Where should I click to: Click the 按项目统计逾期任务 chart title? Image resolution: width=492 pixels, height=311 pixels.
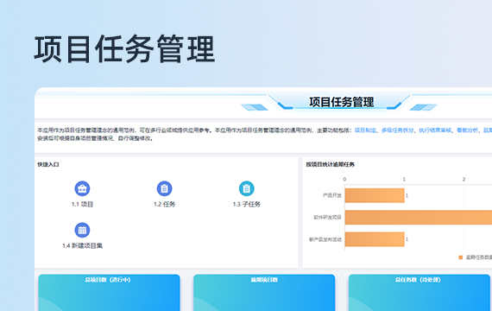tap(331, 164)
